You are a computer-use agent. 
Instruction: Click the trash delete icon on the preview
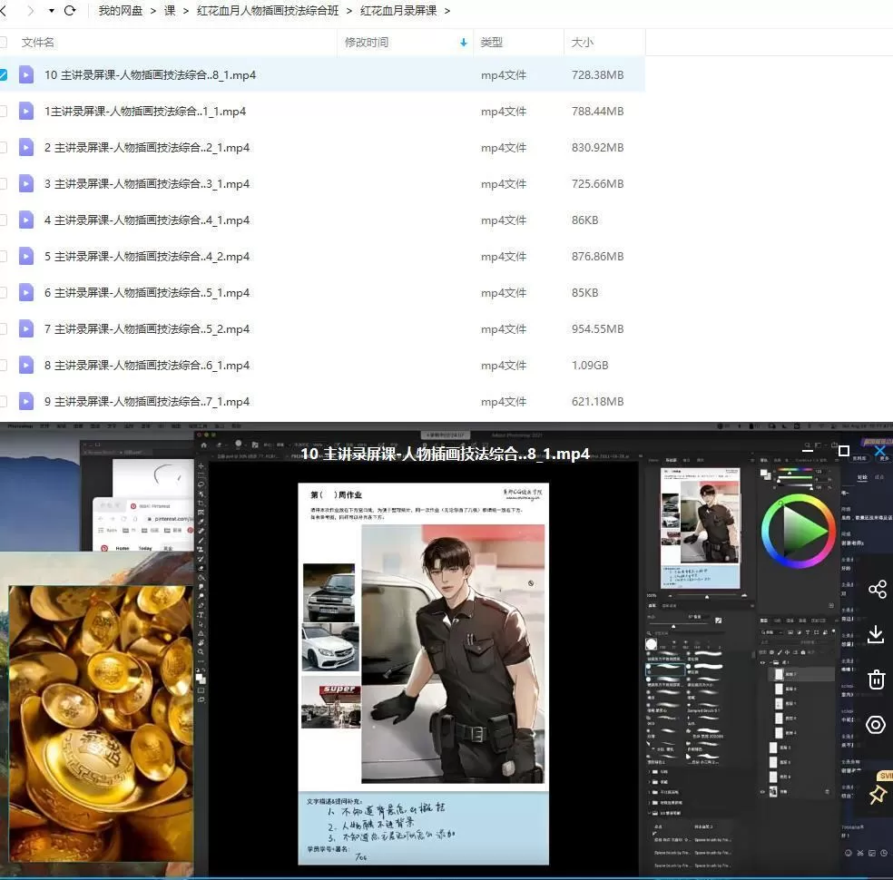coord(877,680)
